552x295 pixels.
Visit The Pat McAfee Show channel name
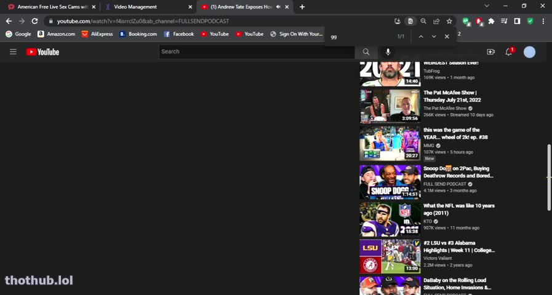click(445, 108)
